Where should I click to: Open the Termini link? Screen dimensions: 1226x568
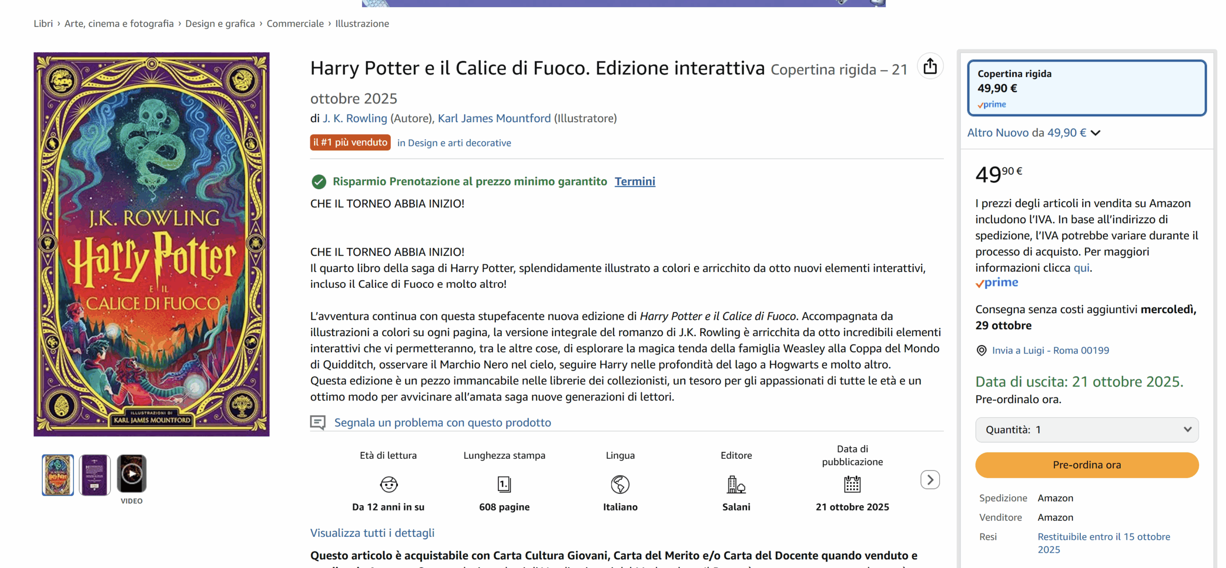(635, 182)
